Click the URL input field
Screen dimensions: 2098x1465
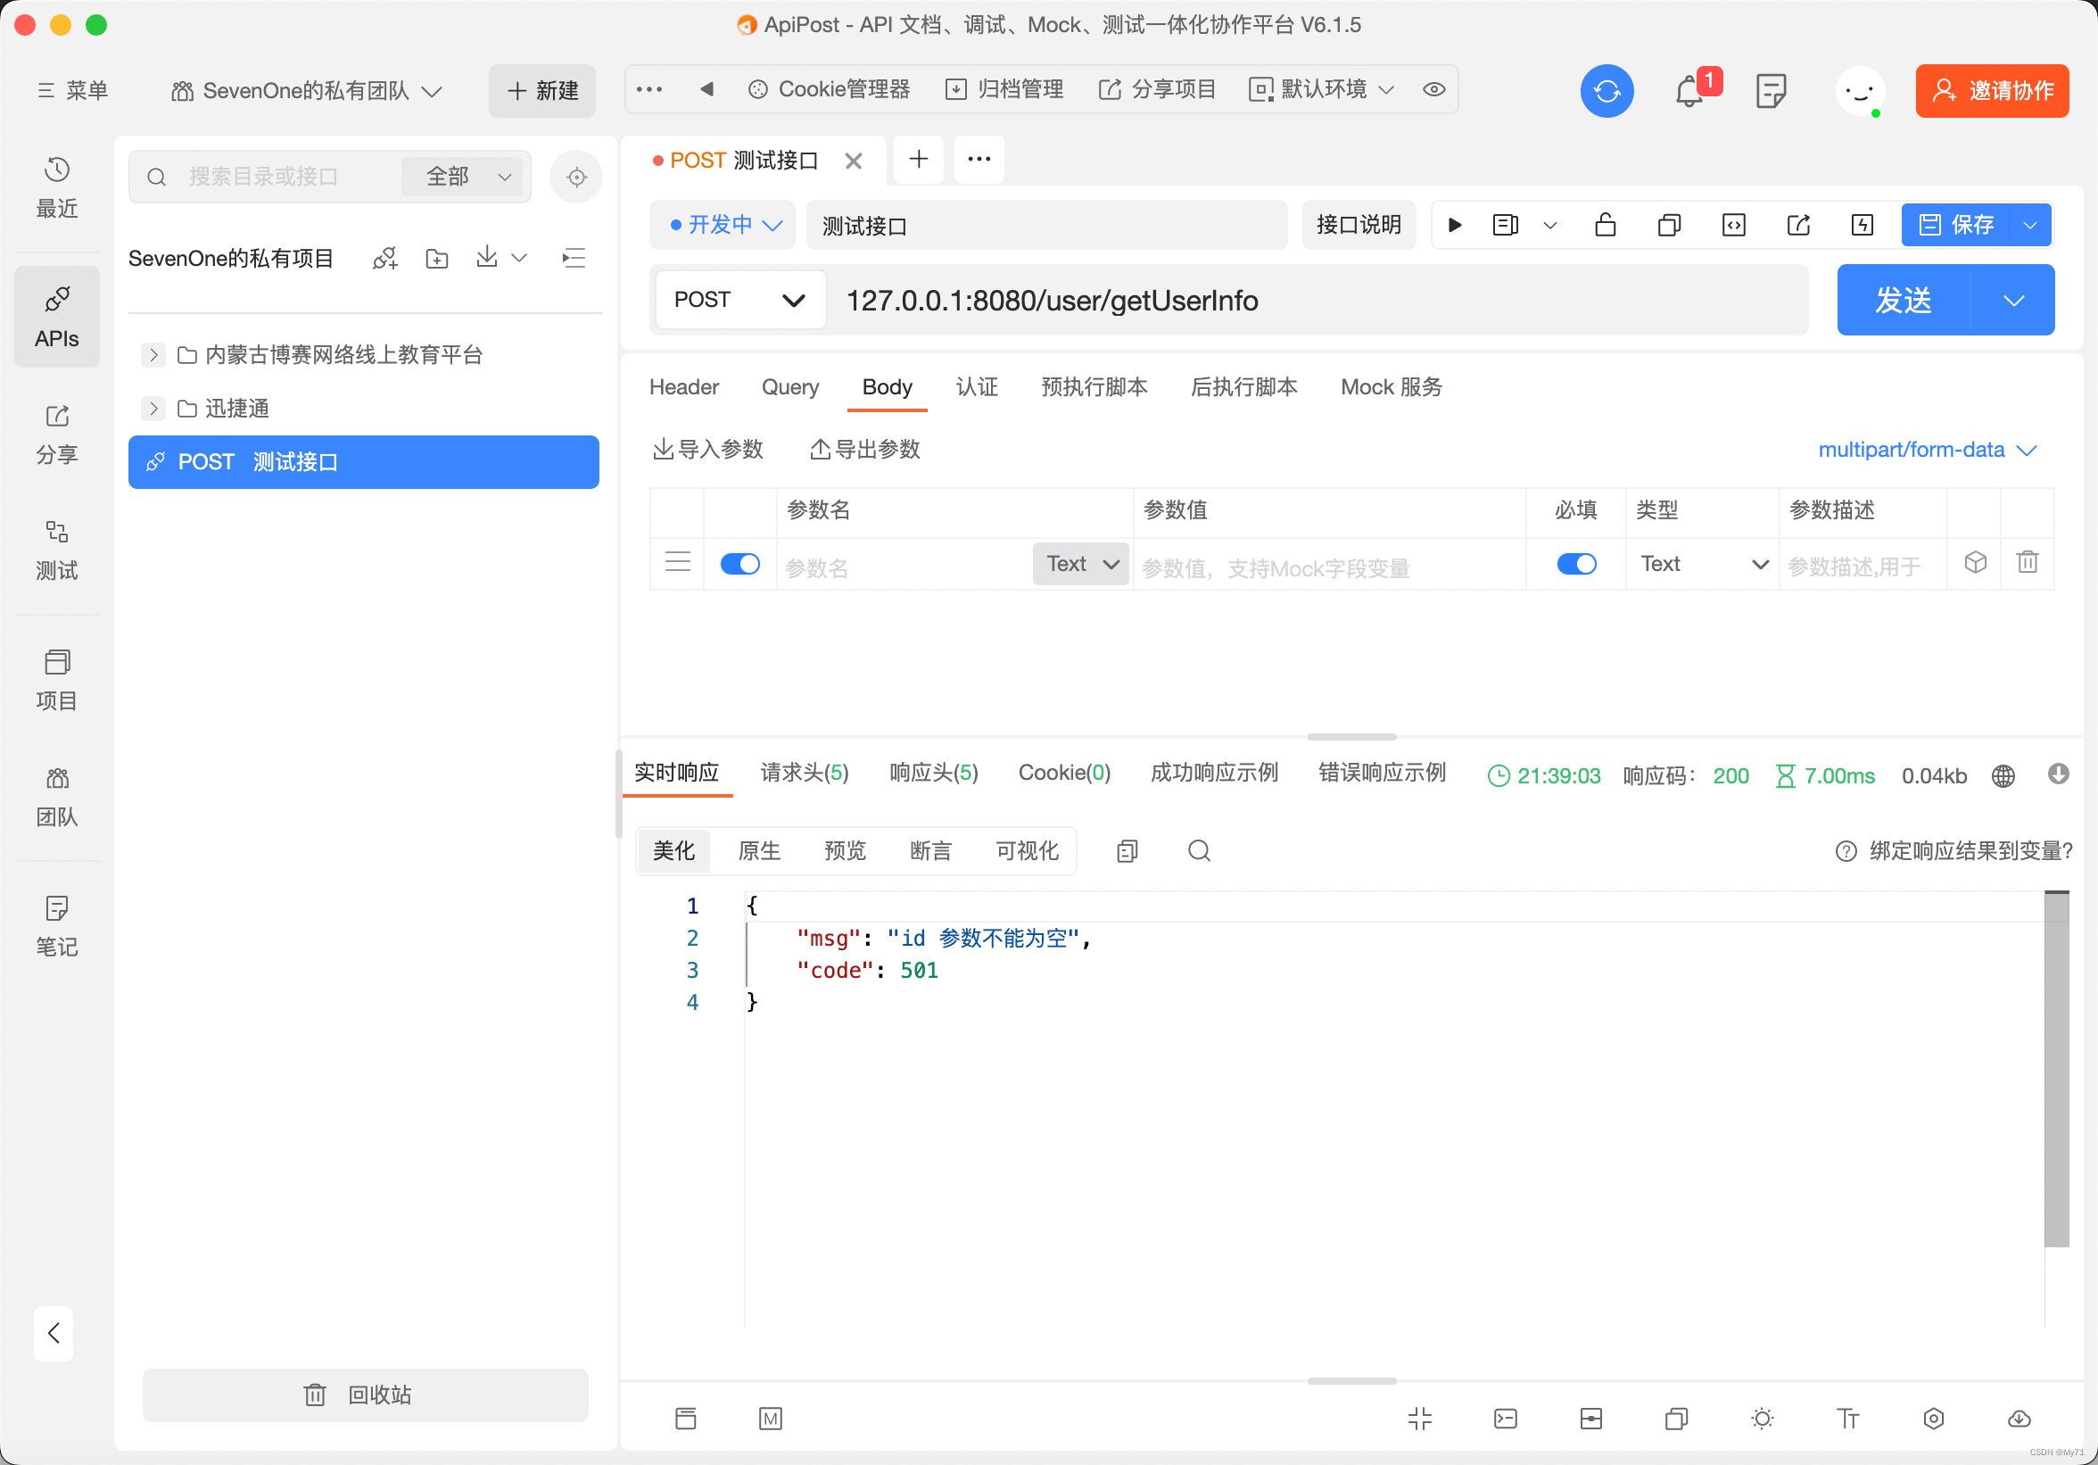click(x=1316, y=300)
